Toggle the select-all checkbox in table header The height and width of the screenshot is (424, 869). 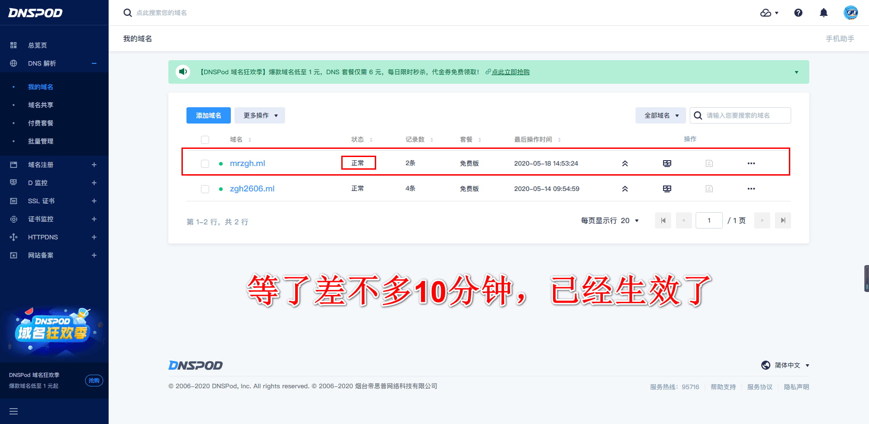[205, 139]
